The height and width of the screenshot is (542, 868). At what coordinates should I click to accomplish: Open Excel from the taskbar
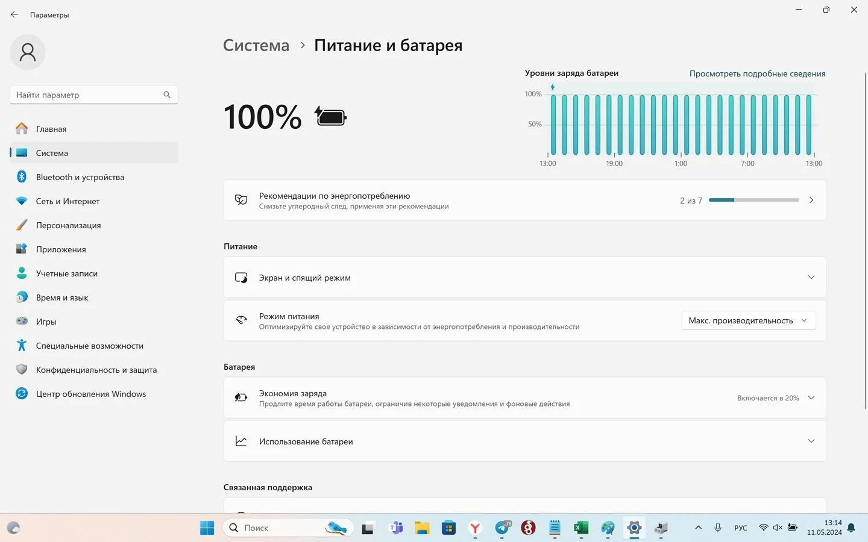click(581, 528)
